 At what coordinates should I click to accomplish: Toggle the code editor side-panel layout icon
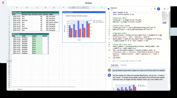pos(165,9)
